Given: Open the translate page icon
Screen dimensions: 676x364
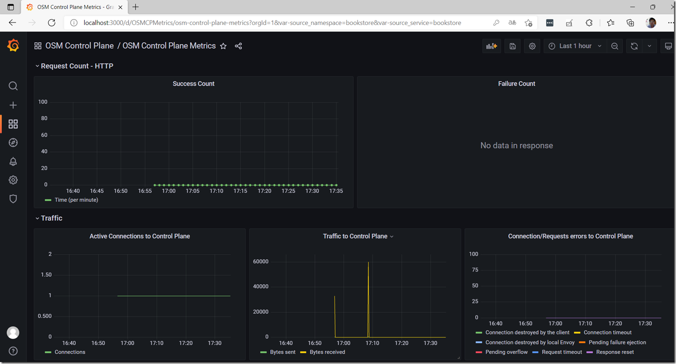Looking at the screenshot, I should pyautogui.click(x=512, y=23).
